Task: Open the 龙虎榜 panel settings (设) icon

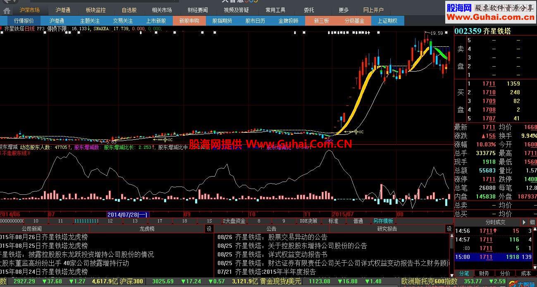Action: click(210, 228)
